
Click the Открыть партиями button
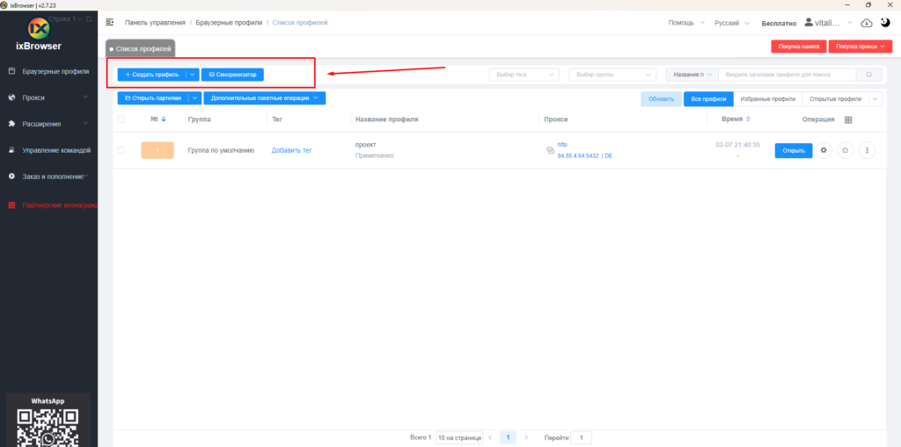153,98
